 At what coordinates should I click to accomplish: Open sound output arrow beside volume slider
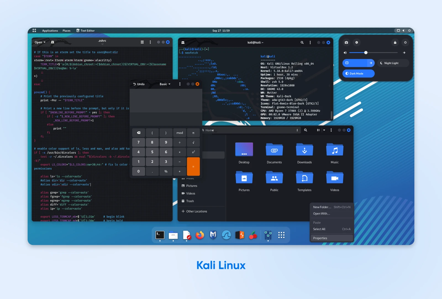click(x=404, y=53)
